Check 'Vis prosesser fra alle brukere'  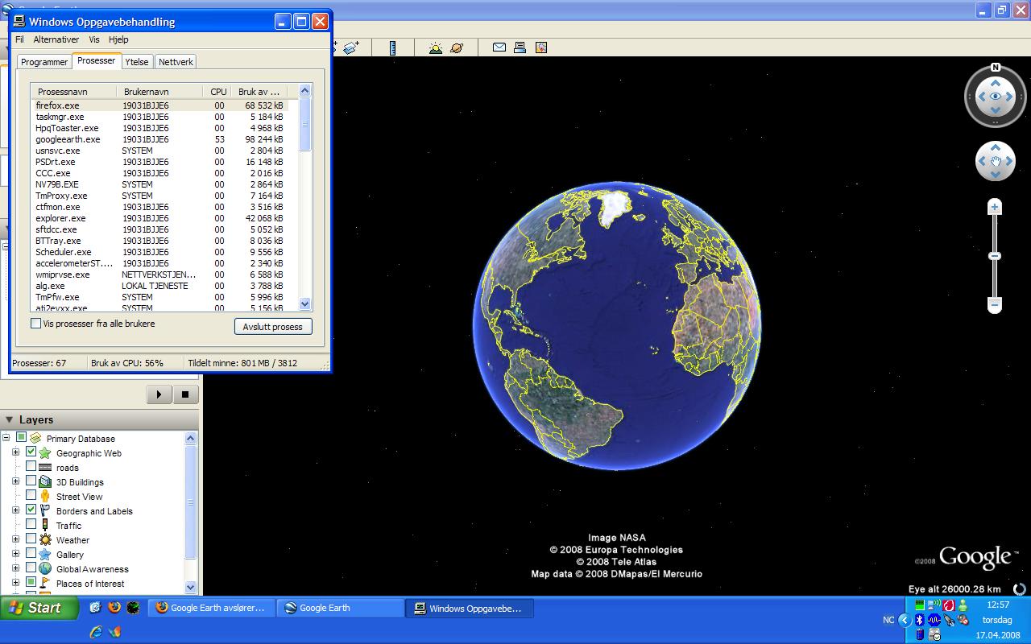[x=35, y=324]
